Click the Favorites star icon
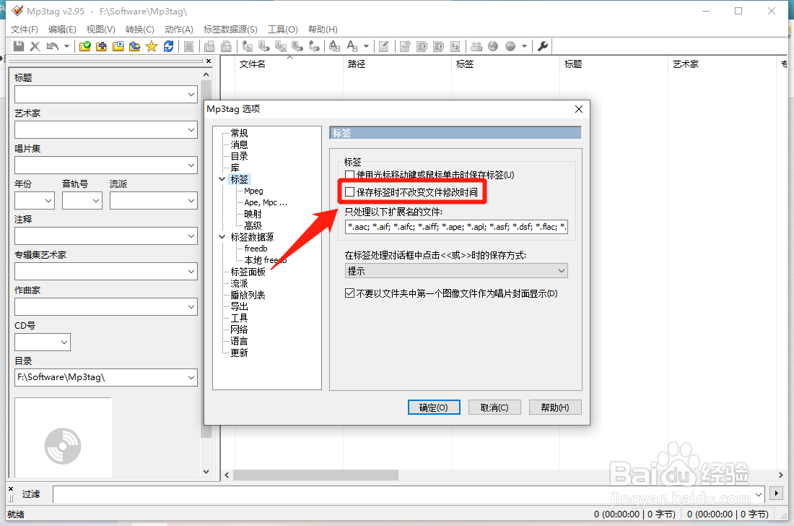 [152, 46]
